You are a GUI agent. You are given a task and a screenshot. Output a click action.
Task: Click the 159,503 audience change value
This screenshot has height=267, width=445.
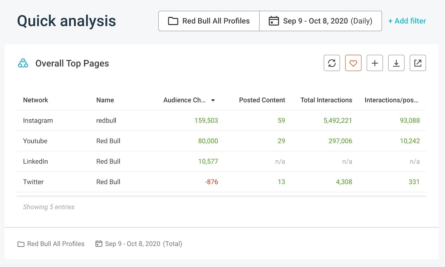tap(206, 120)
